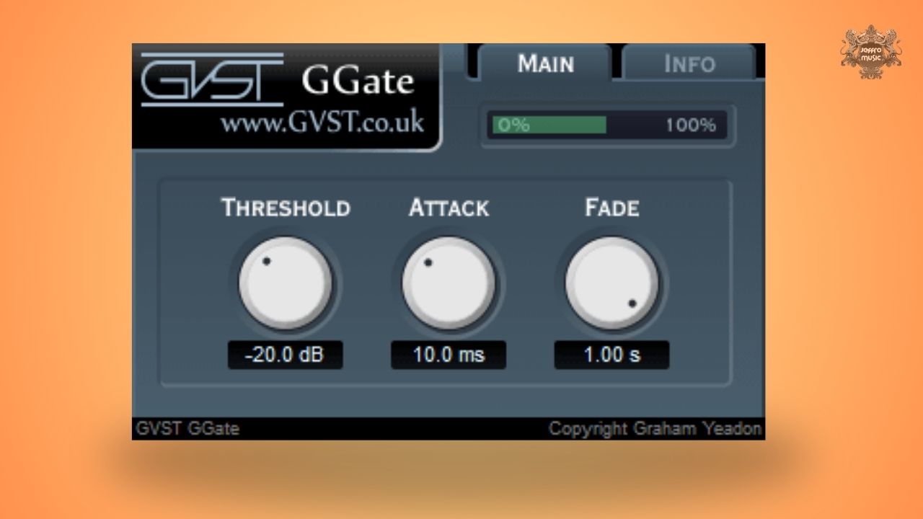The image size is (923, 519).
Task: Click the Threshold knob
Action: pyautogui.click(x=286, y=283)
